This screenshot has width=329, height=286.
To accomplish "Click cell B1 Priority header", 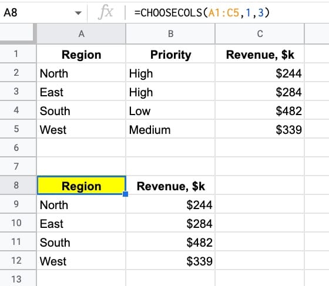I will click(x=170, y=54).
